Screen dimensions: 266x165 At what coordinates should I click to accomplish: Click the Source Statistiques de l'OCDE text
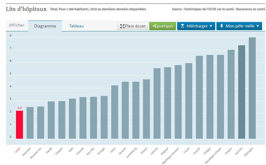pyautogui.click(x=219, y=9)
